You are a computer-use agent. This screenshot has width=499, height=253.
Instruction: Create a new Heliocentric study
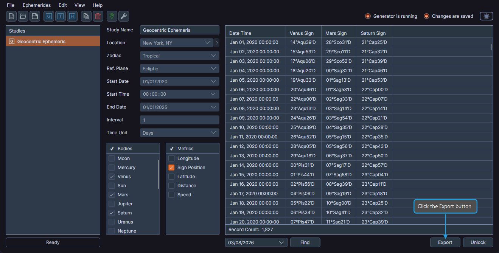[72, 16]
